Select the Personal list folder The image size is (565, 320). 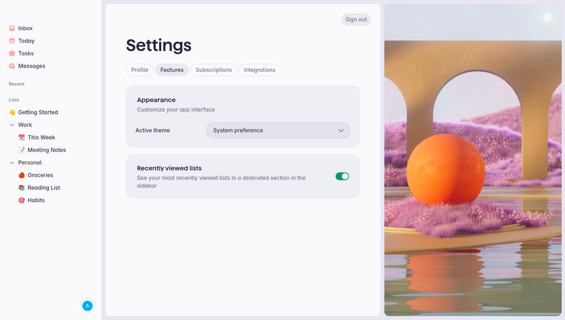click(x=30, y=163)
